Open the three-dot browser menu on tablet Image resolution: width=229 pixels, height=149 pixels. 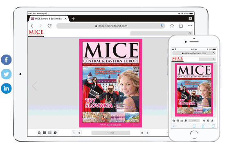(190, 26)
